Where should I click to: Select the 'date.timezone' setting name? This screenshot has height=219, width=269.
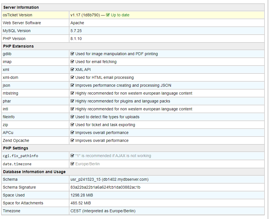tap(17, 164)
